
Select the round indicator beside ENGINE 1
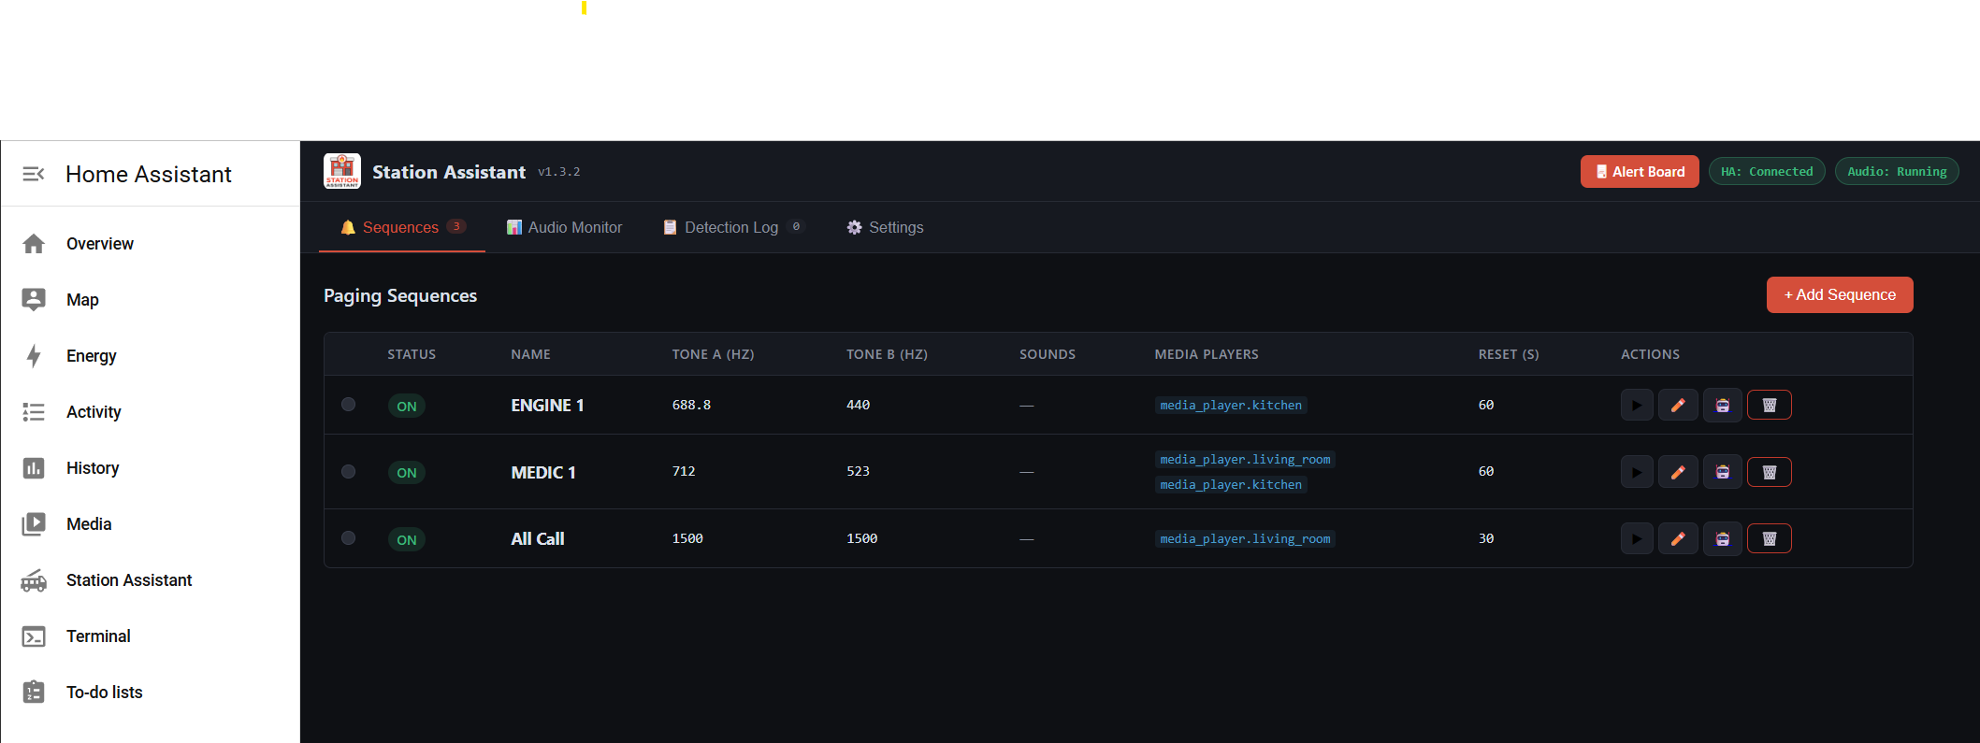pyautogui.click(x=348, y=405)
